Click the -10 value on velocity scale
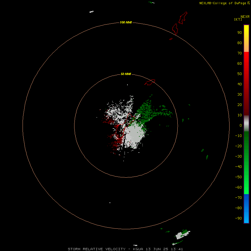 (238, 136)
